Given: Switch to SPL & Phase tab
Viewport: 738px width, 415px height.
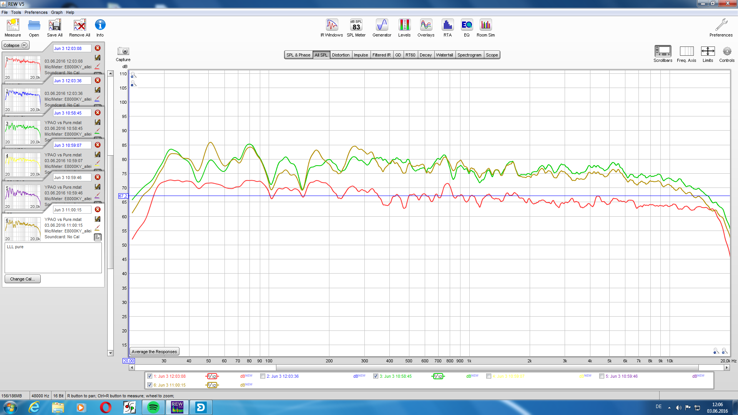Looking at the screenshot, I should (298, 55).
